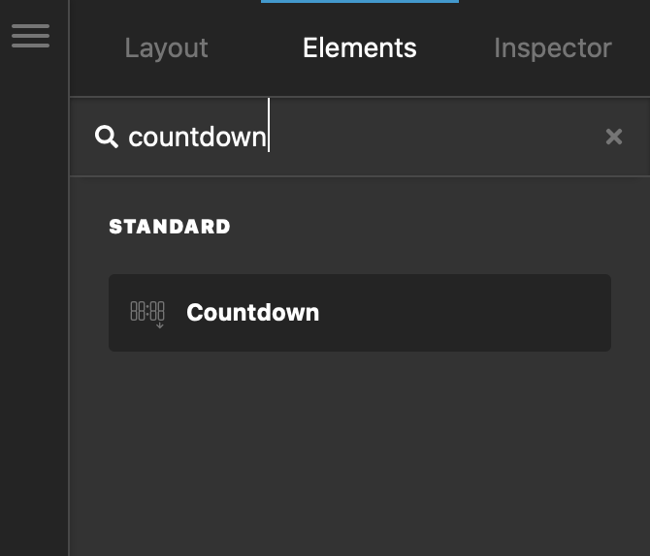Screen dimensions: 650x556
Task: Add the Countdown standard element
Action: [360, 313]
